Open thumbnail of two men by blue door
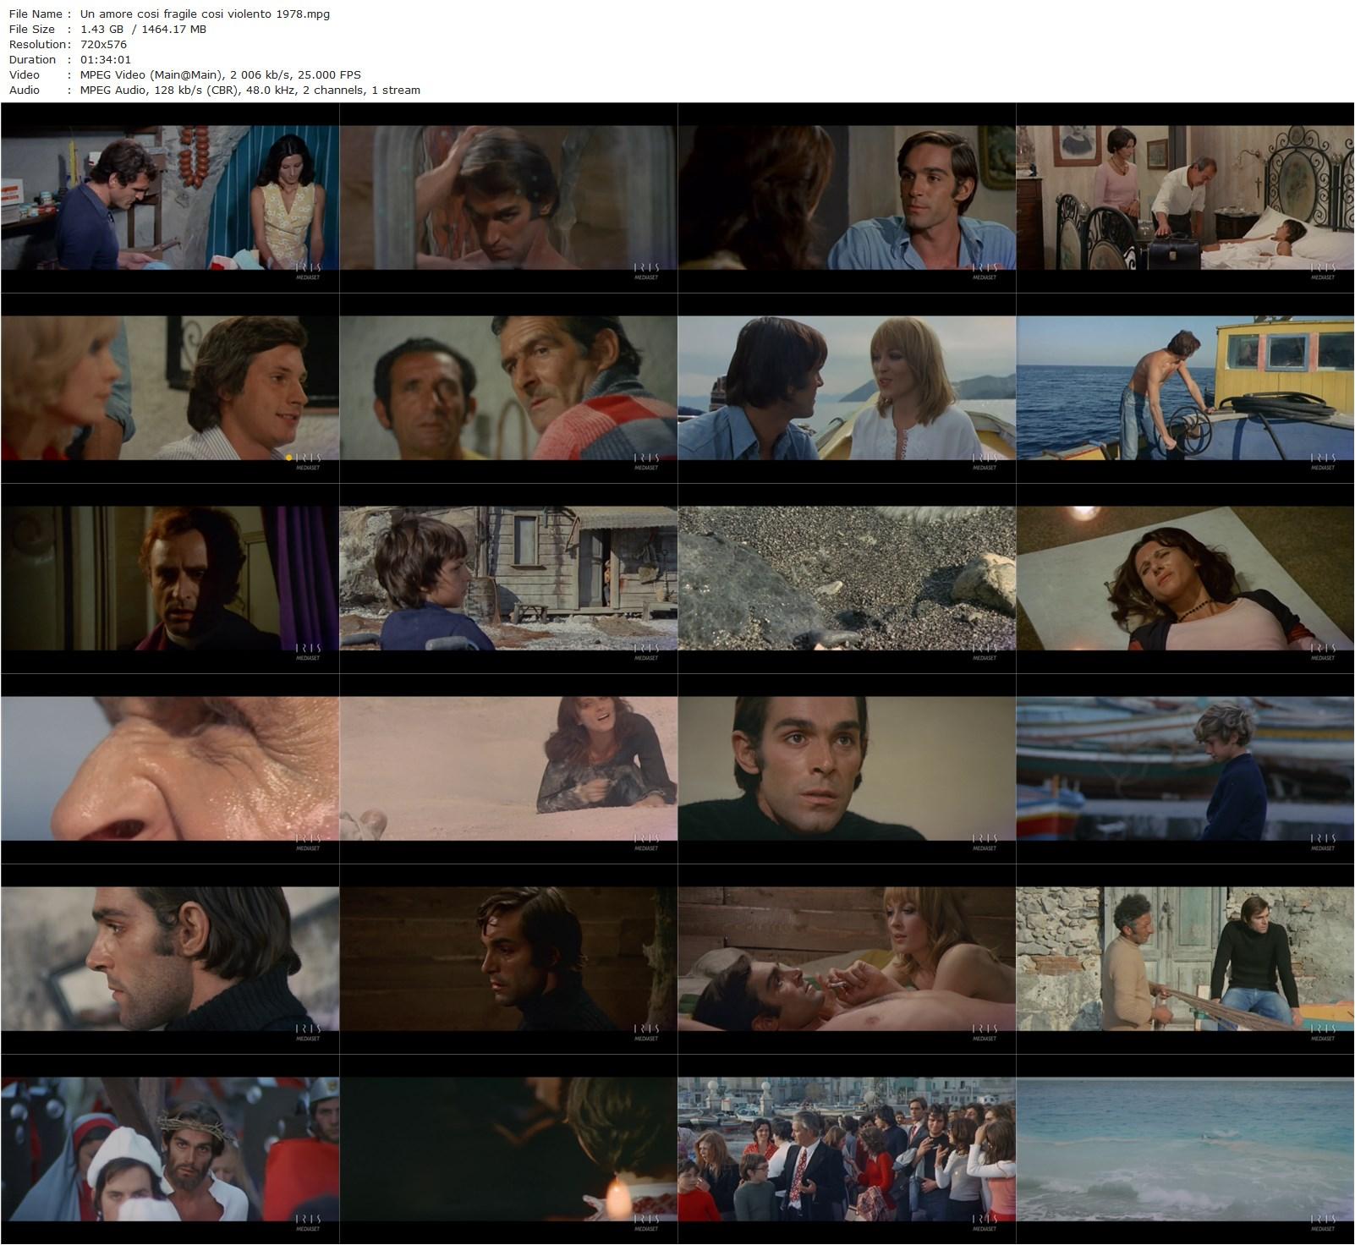Viewport: 1355px width, 1245px height. point(1185,959)
